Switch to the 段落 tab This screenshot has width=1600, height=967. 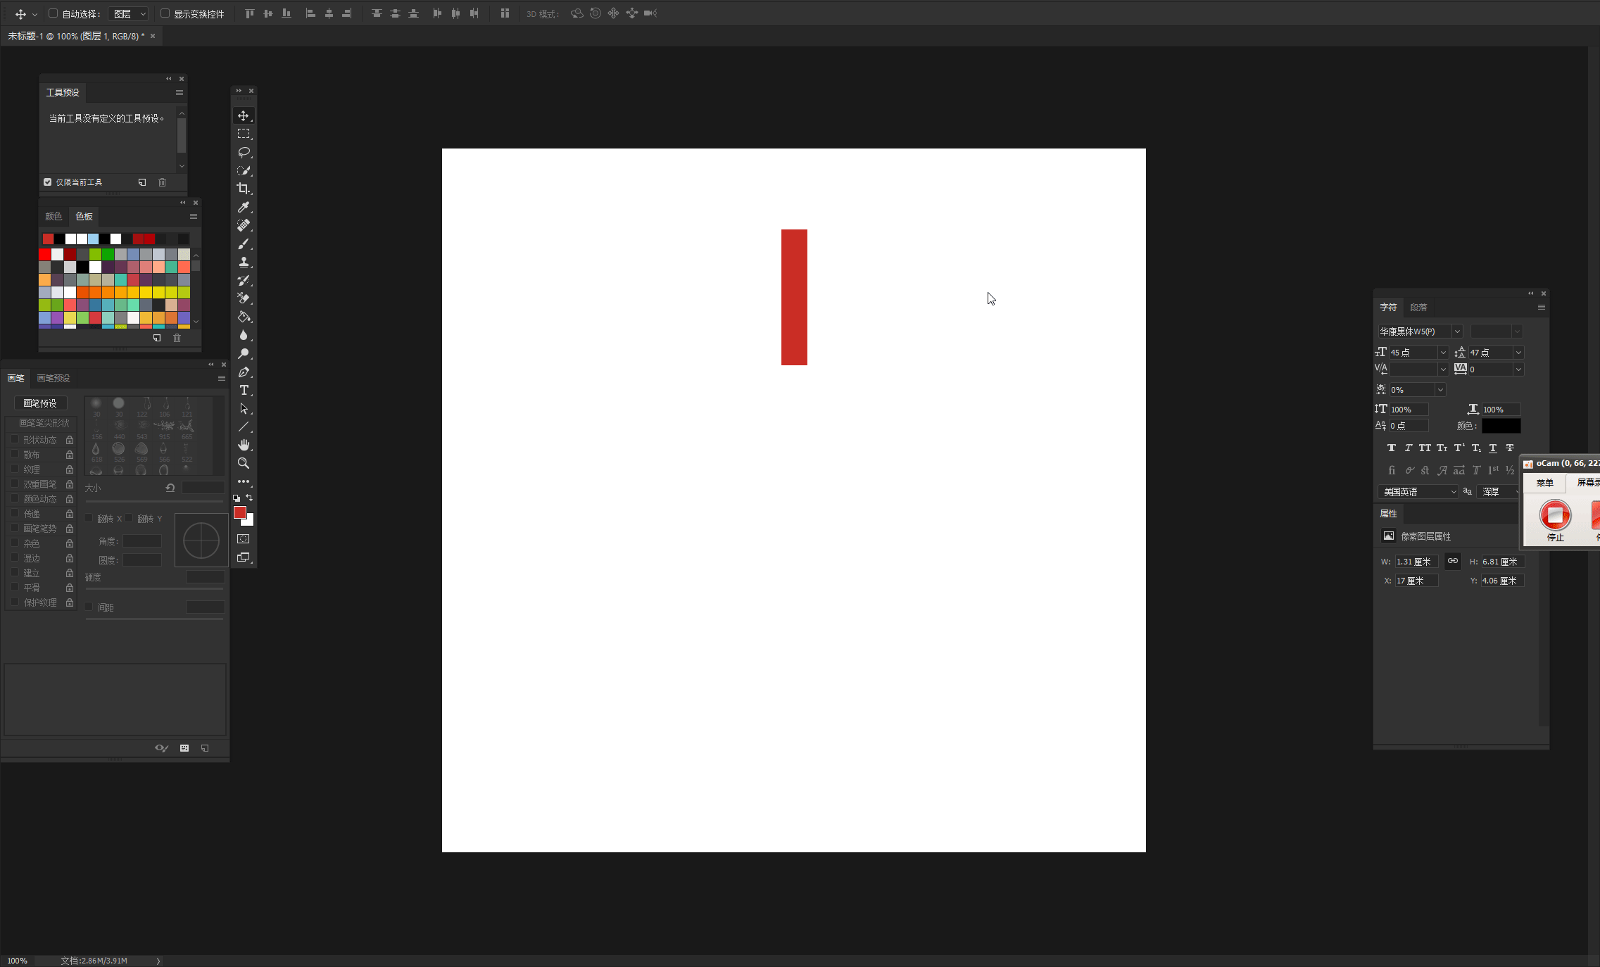[x=1418, y=308]
